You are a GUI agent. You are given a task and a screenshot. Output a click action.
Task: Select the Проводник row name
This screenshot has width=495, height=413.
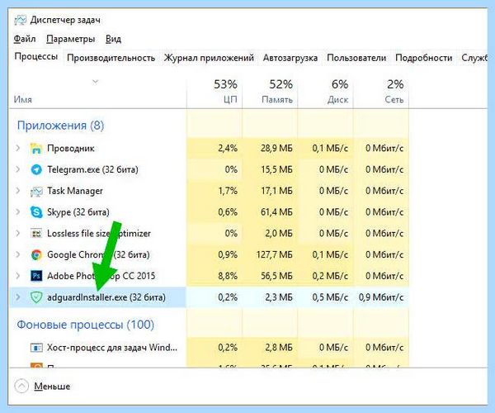[71, 148]
